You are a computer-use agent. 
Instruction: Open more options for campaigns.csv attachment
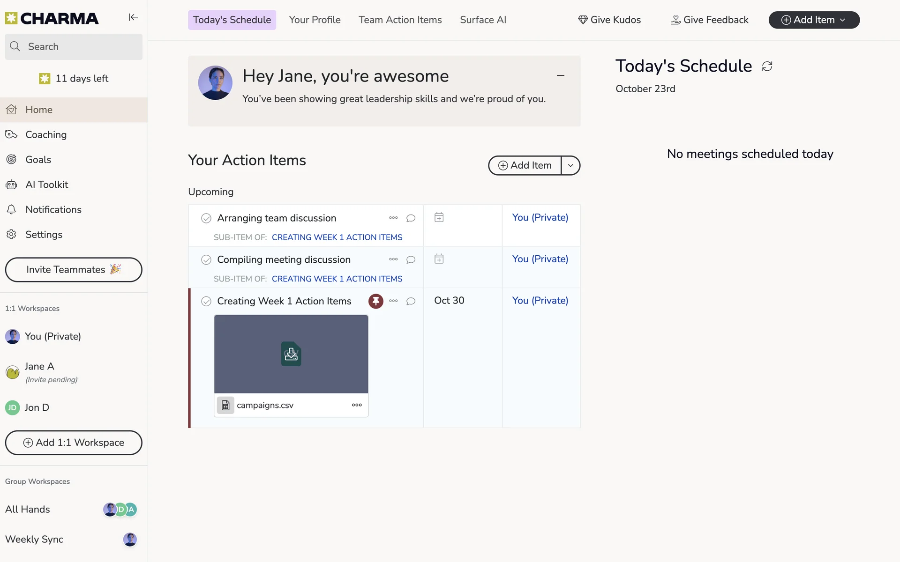click(x=357, y=405)
